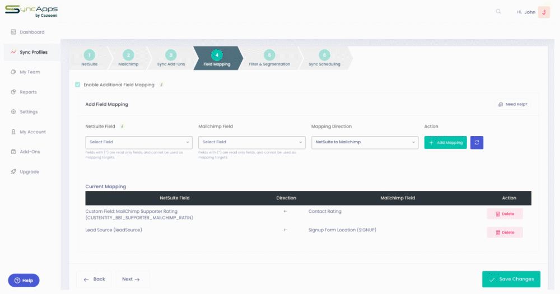The image size is (560, 294).
Task: Go to Sync Profiles menu item
Action: (x=34, y=52)
